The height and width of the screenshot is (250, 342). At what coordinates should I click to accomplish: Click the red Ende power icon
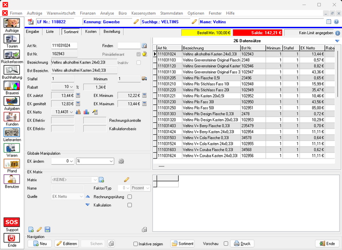12,238
